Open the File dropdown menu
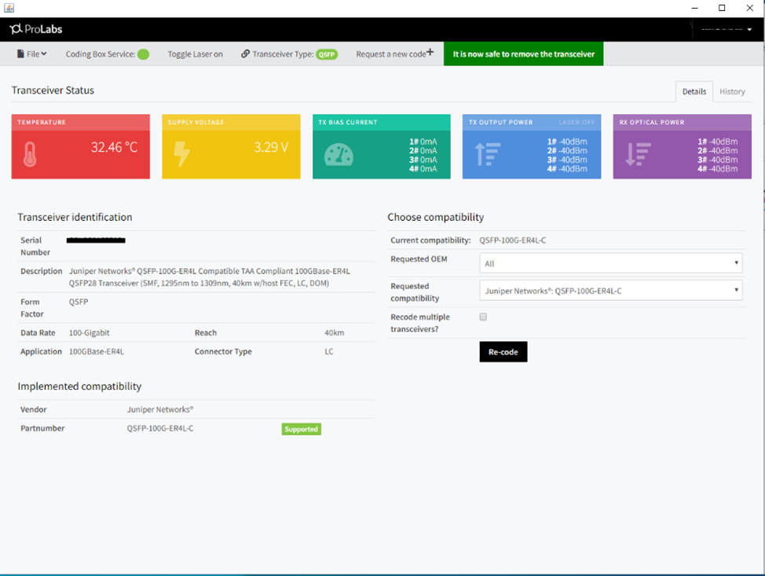 [32, 54]
